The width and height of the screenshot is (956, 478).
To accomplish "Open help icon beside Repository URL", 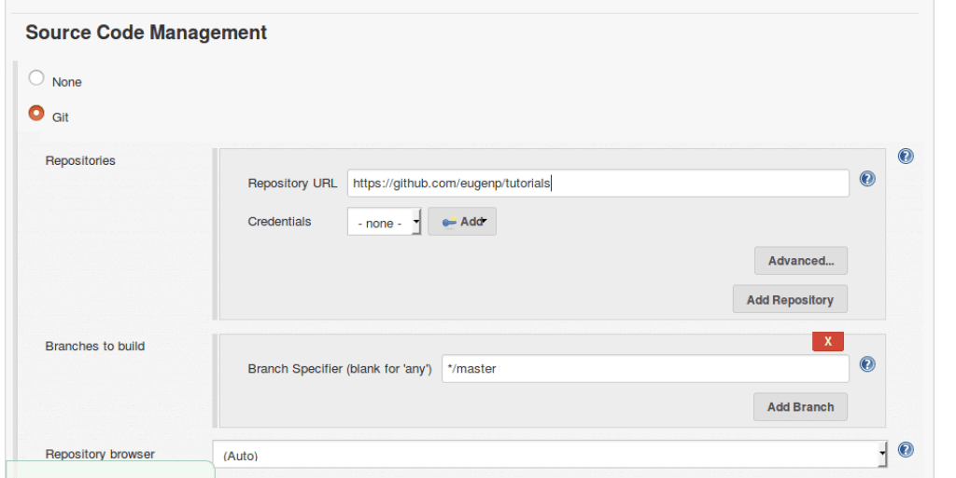I will coord(867,179).
